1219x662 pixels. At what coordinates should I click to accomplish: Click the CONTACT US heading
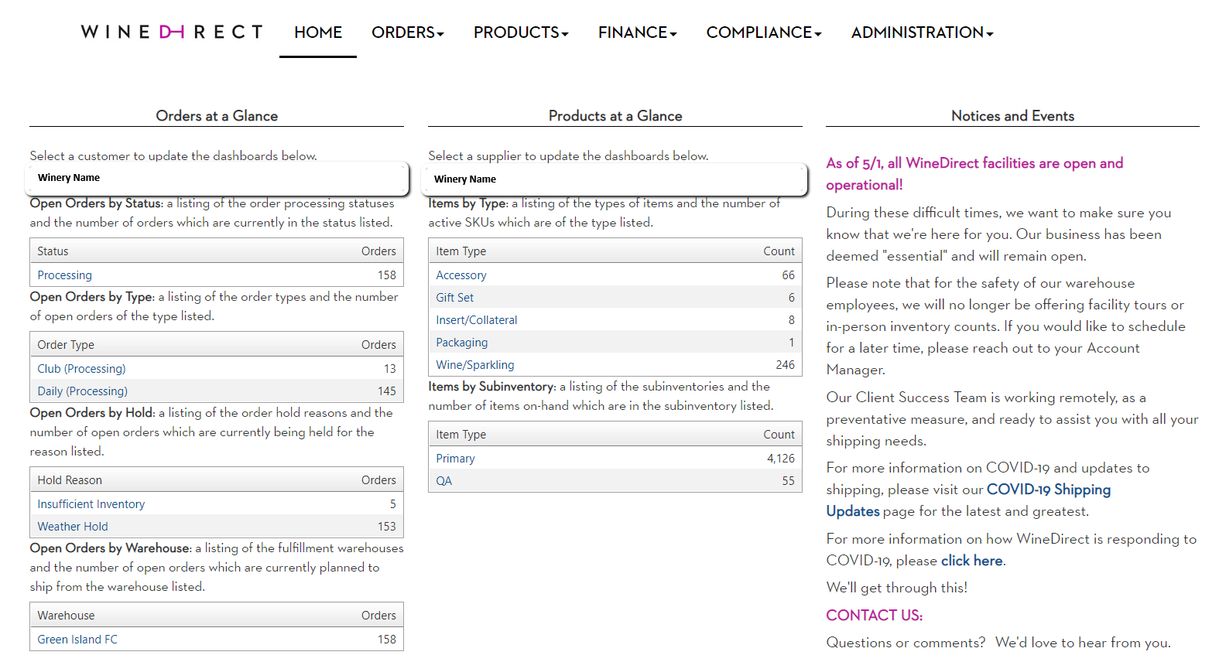pos(874,616)
